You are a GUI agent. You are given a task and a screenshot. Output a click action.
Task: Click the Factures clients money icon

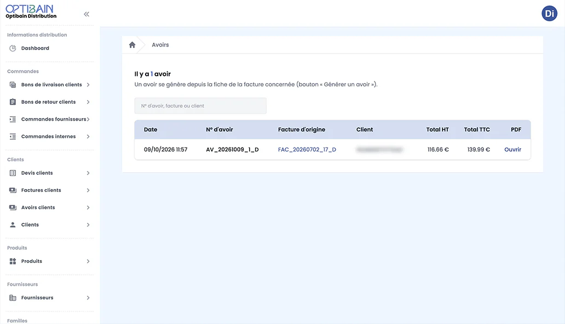[x=13, y=190]
